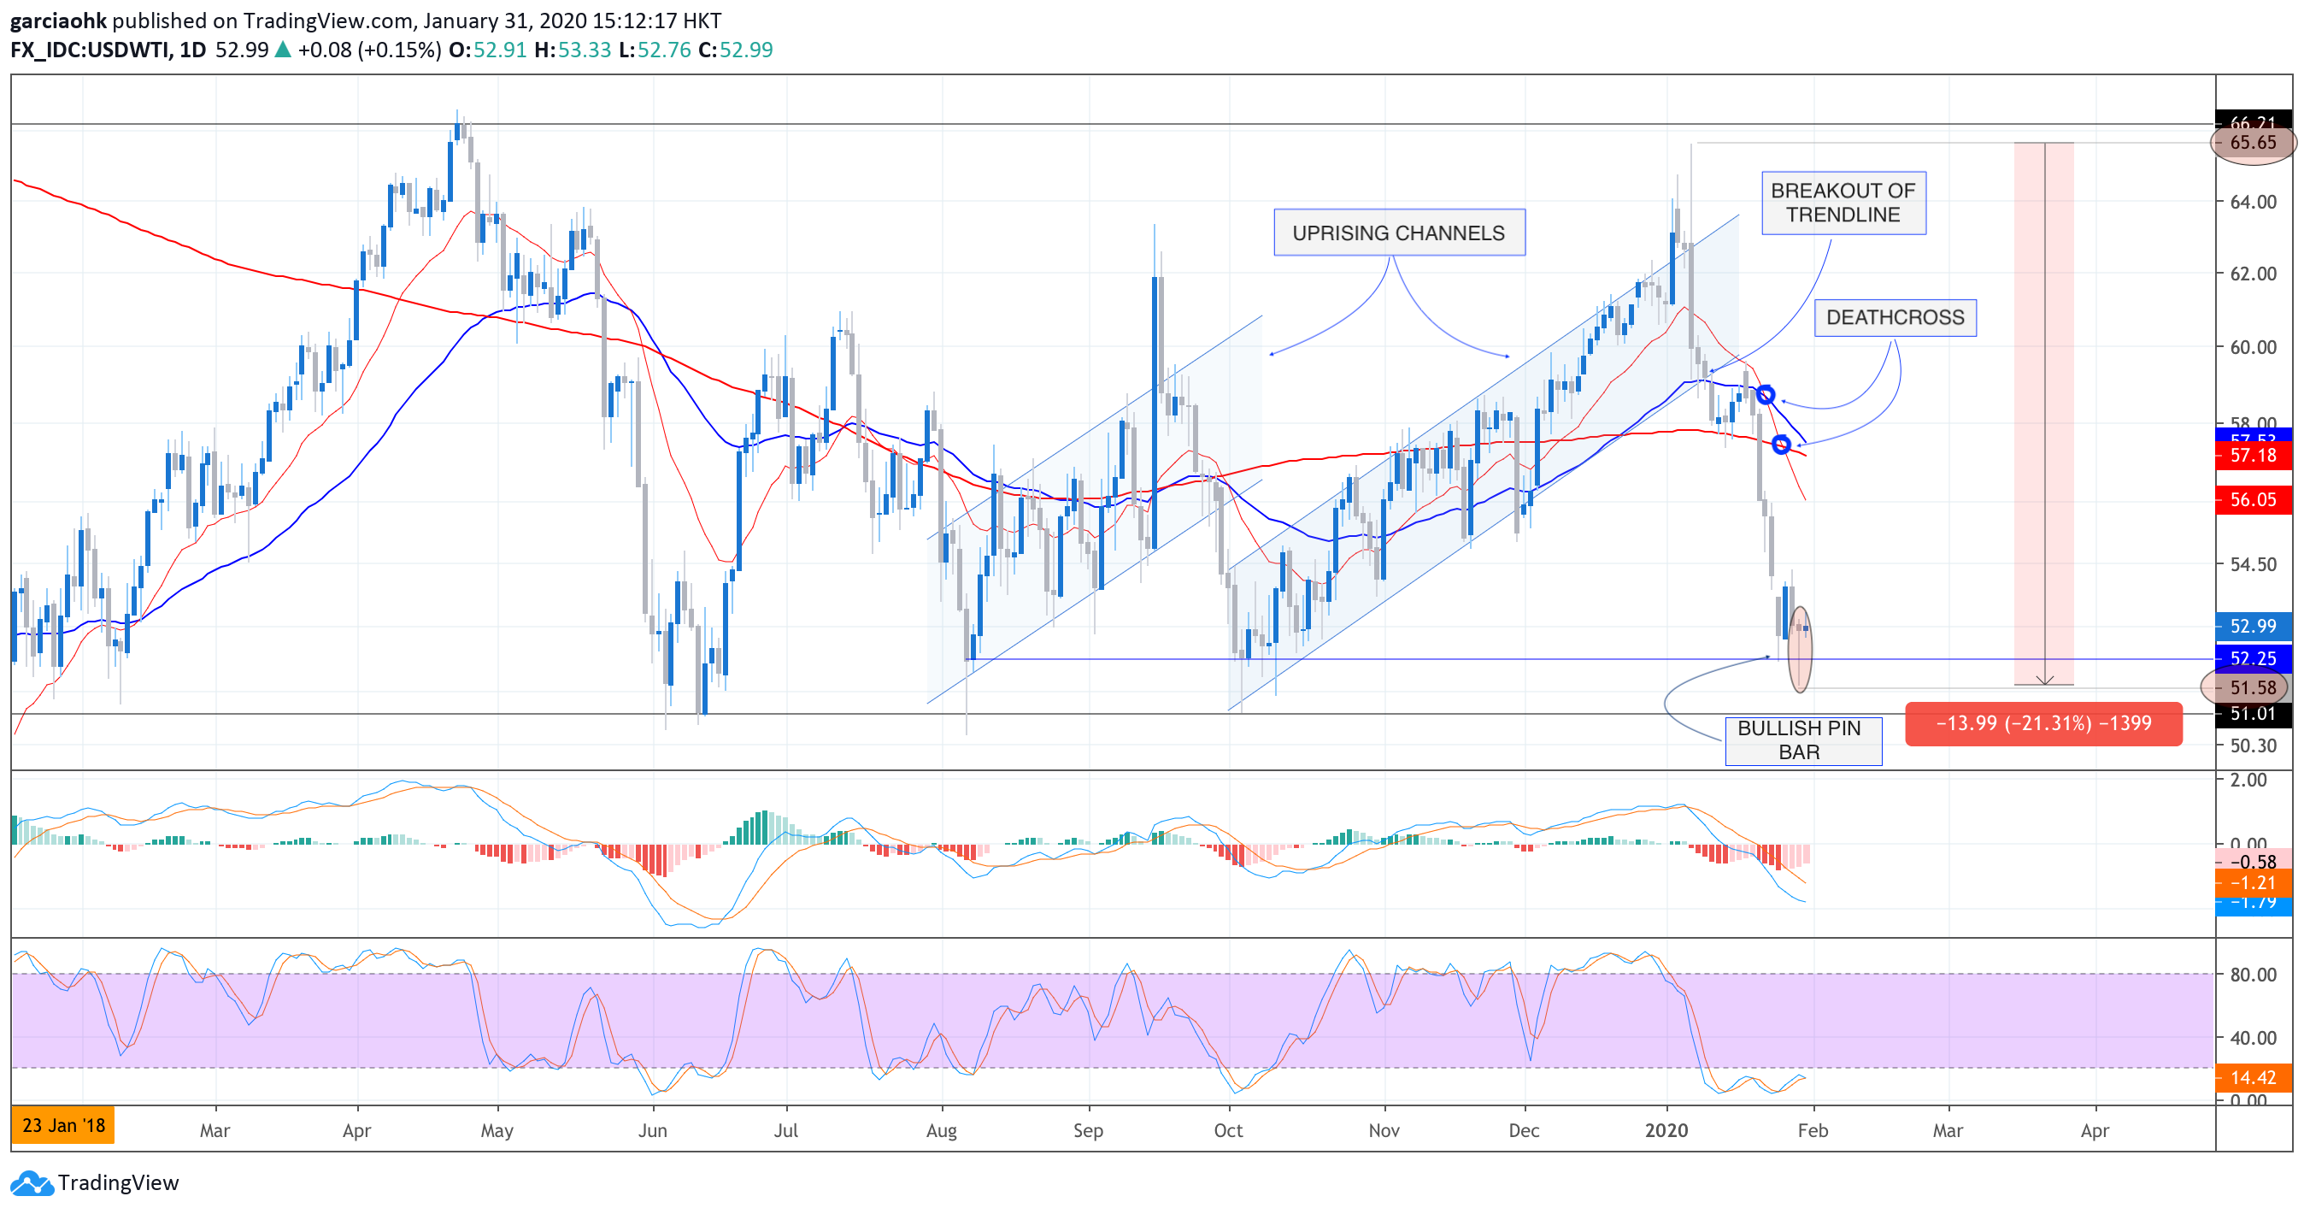Viewport: 2304px width, 1214px height.
Task: Click the orange 14.42 stochastic value tag
Action: point(2252,1077)
